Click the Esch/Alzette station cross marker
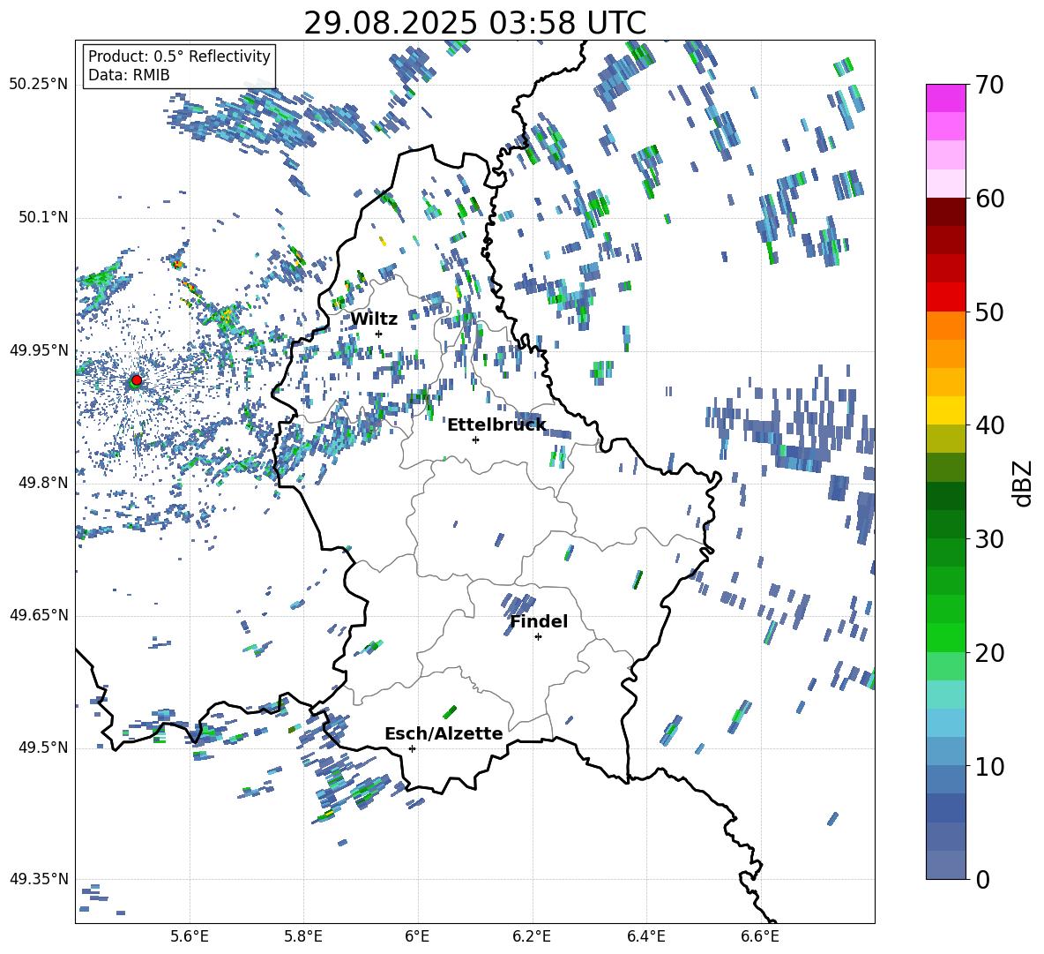Screen dimensions: 1044x954 (x=412, y=748)
